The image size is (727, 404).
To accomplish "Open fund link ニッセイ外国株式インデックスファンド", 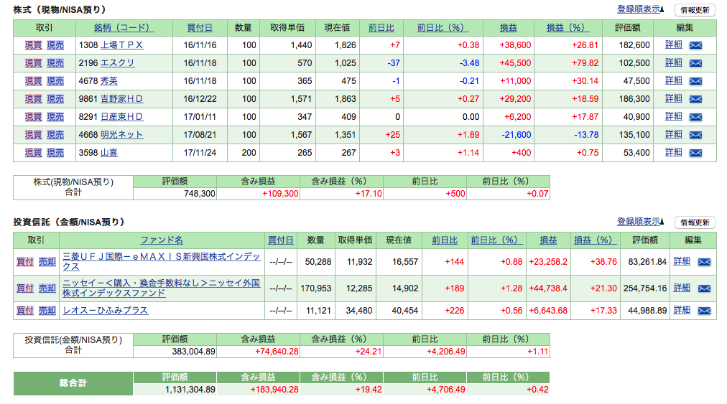I will (162, 288).
